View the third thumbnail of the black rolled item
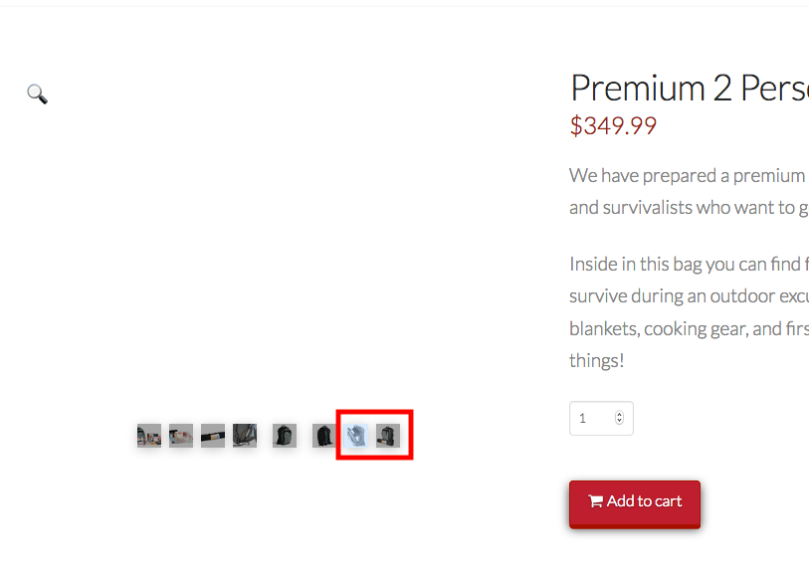 (x=213, y=436)
